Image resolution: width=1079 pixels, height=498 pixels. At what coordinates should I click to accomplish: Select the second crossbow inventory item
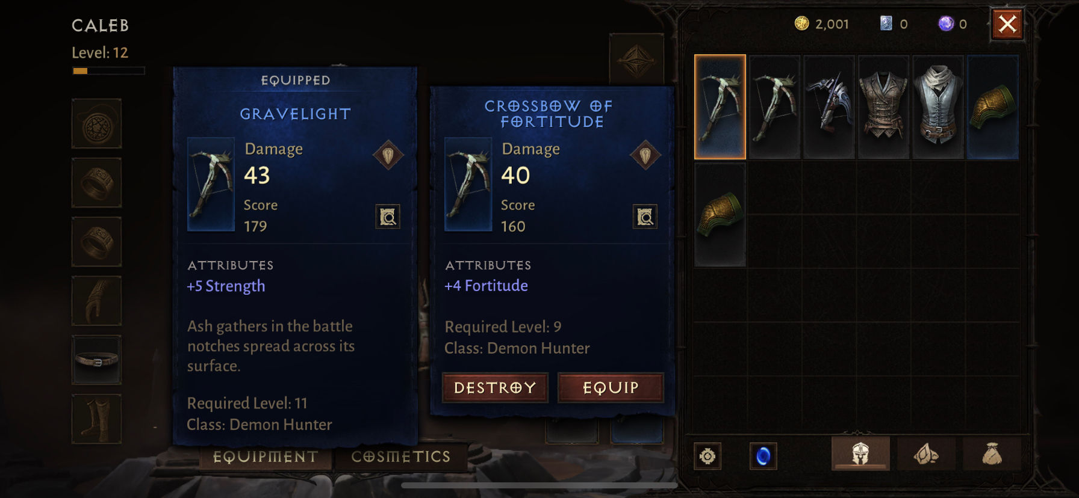774,107
